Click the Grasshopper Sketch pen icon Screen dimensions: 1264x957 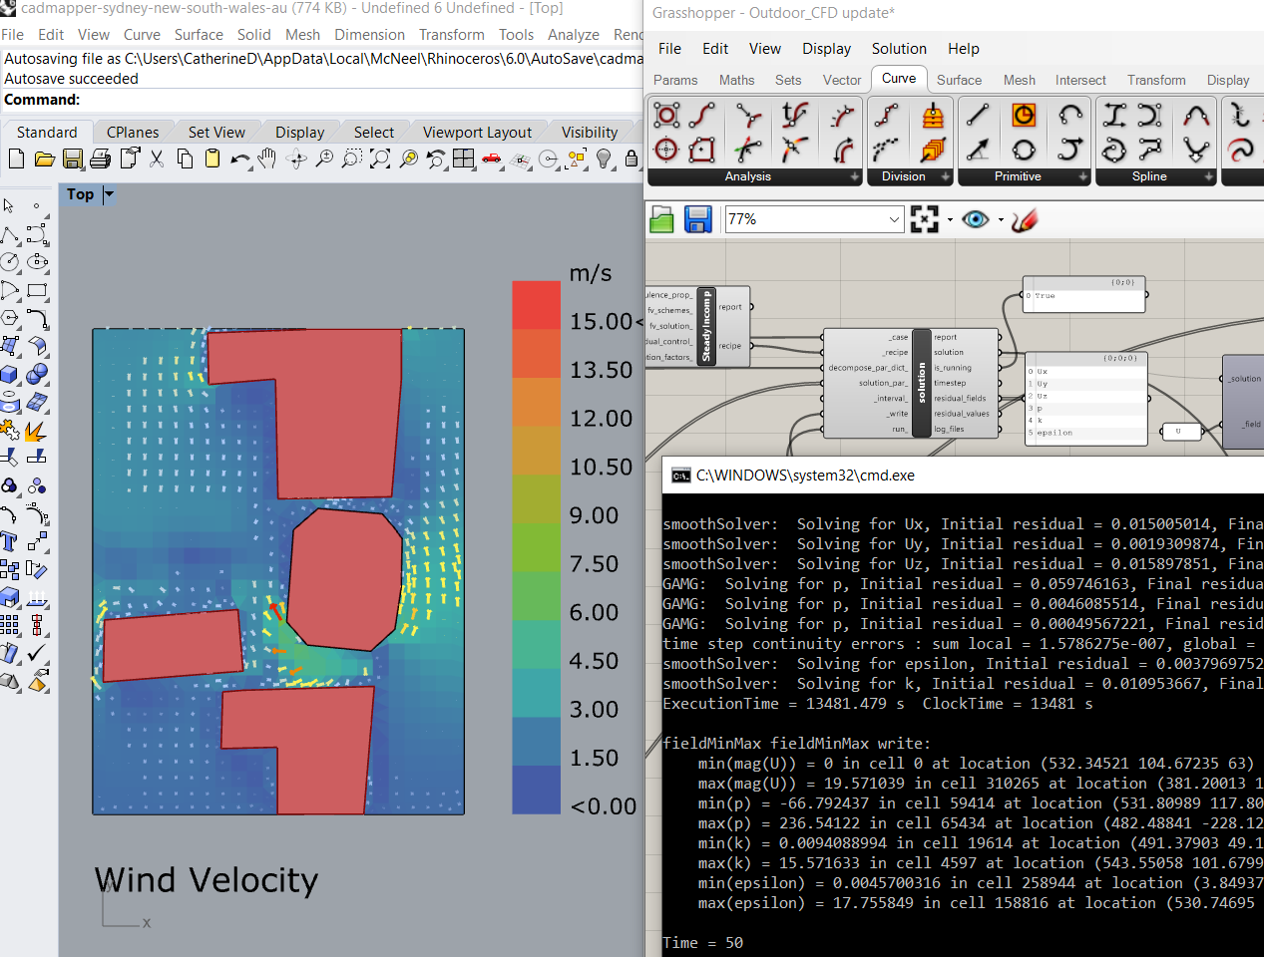click(1024, 219)
